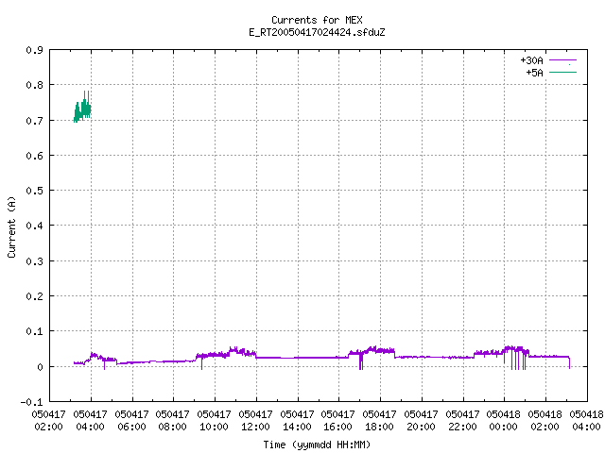This screenshot has height=453, width=605.
Task: Click the '+5A' legend label
Action: click(534, 73)
